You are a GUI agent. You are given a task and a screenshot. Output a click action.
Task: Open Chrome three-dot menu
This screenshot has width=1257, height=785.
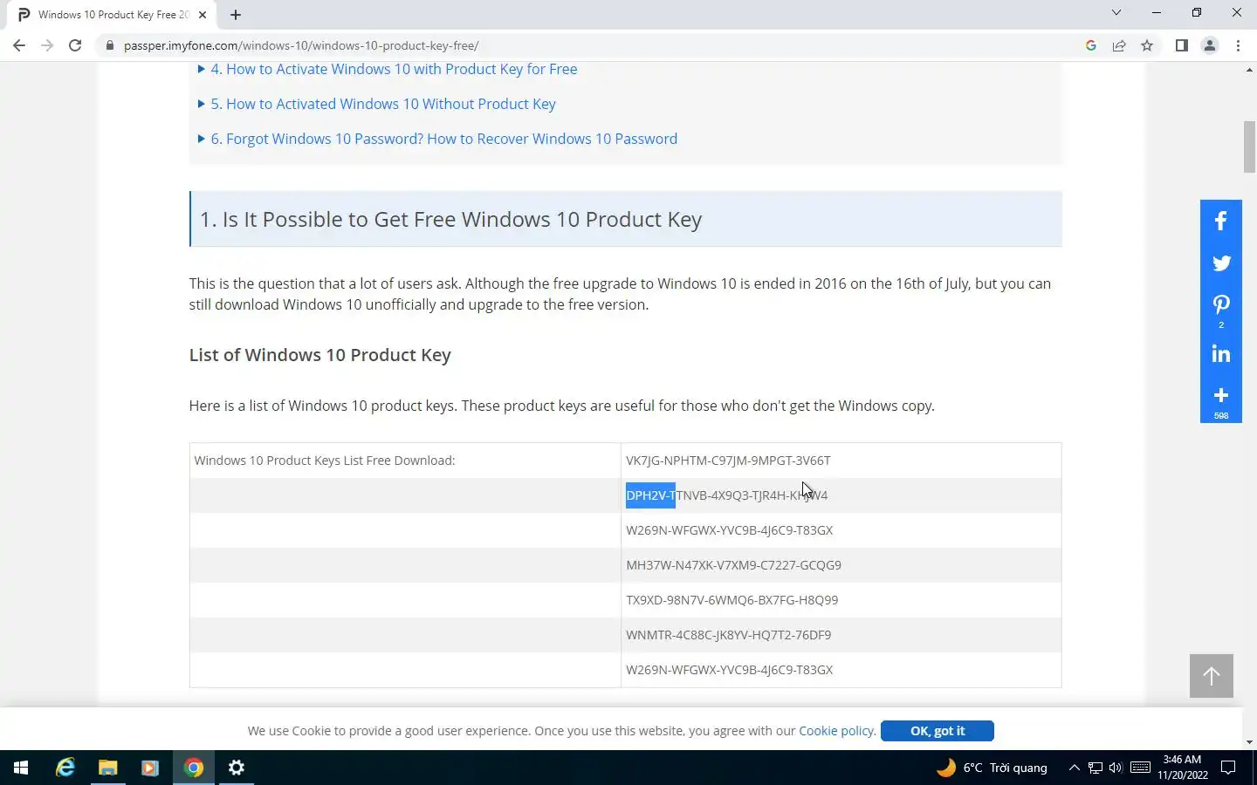click(1238, 45)
